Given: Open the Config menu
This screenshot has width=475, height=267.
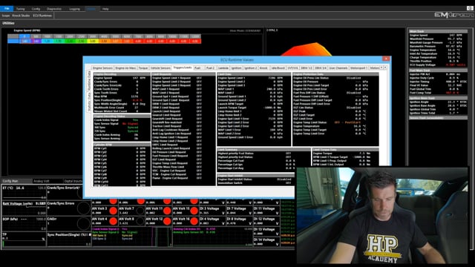Looking at the screenshot, I should coord(36,9).
